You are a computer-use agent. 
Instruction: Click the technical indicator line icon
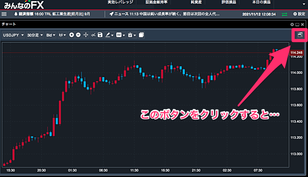tap(93, 35)
